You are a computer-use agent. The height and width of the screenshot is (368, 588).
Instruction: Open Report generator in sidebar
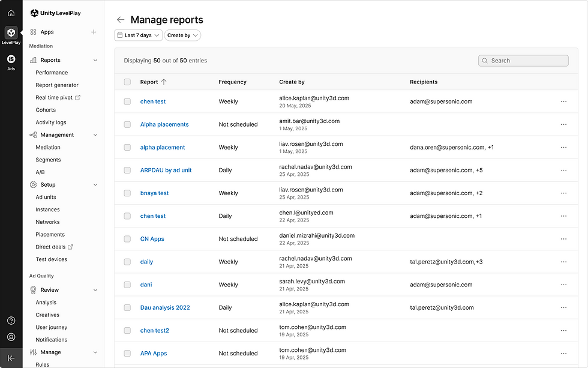(x=57, y=85)
